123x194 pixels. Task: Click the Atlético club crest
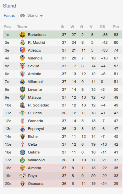[x=22, y=50]
